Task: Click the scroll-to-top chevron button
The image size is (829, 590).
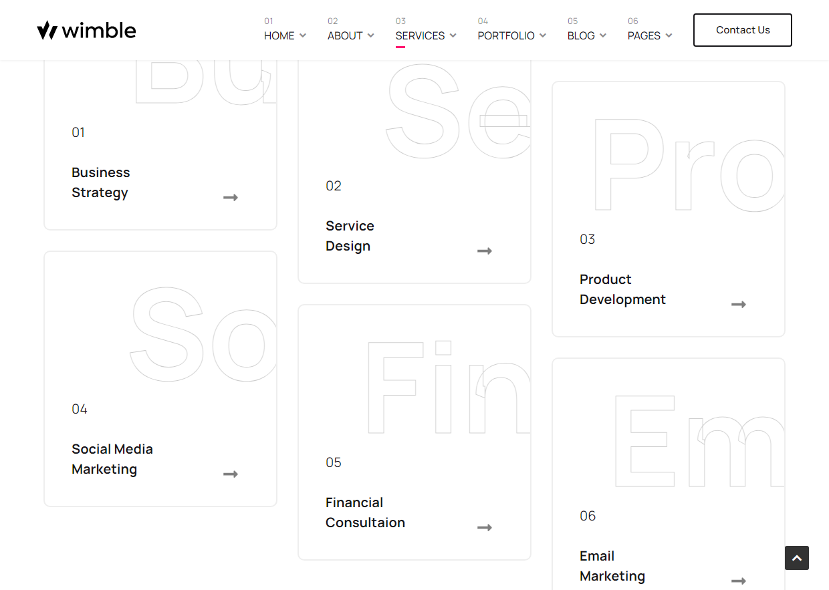Action: click(x=797, y=558)
